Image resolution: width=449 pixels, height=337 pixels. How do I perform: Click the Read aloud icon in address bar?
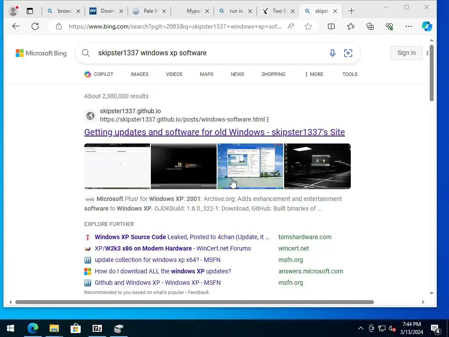(x=291, y=26)
